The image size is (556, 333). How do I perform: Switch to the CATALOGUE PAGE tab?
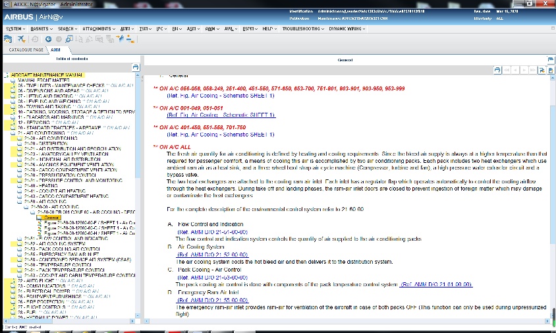click(x=26, y=49)
